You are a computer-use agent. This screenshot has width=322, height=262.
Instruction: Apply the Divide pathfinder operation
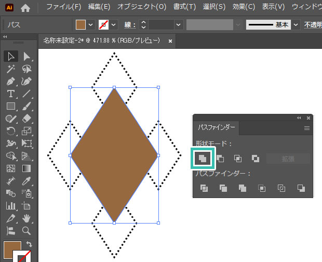click(x=204, y=188)
